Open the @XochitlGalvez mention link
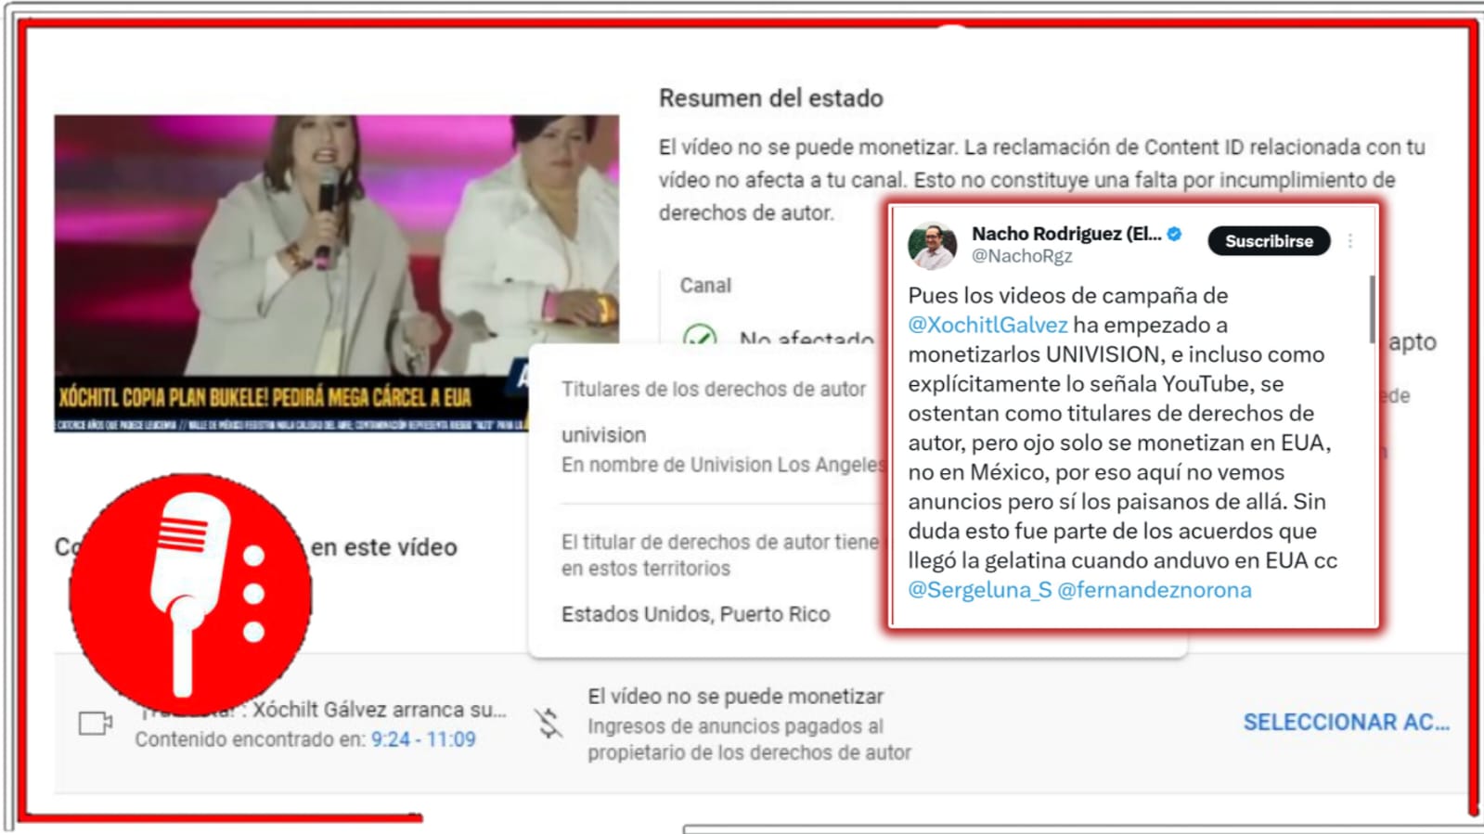The width and height of the screenshot is (1484, 834). [x=987, y=325]
